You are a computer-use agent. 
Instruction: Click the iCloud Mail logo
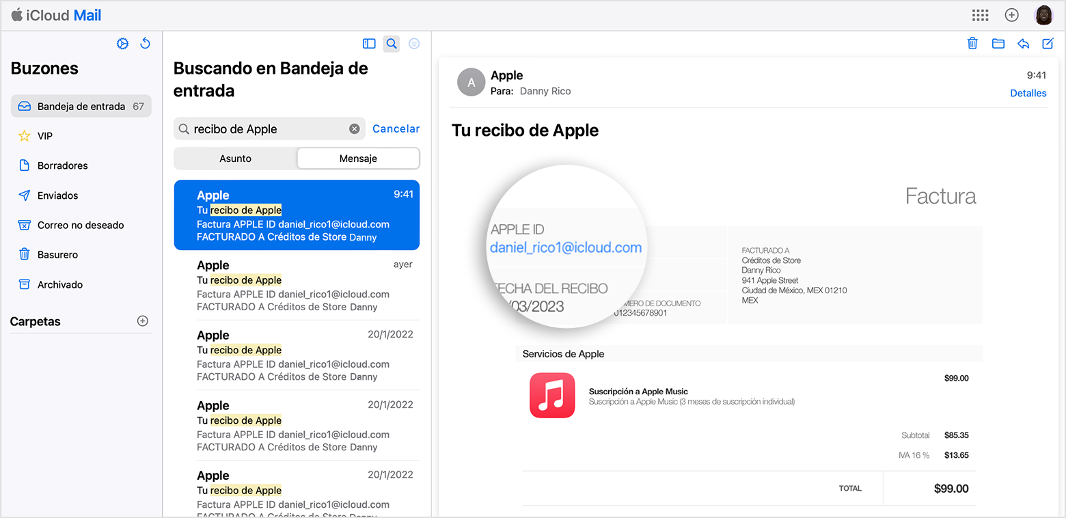(57, 15)
